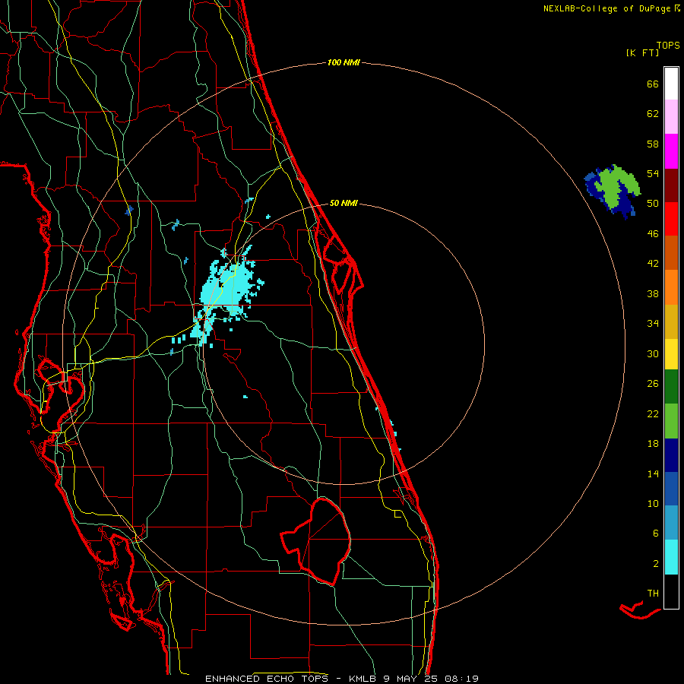Click legend value '34'
The width and height of the screenshot is (684, 684).
(653, 324)
